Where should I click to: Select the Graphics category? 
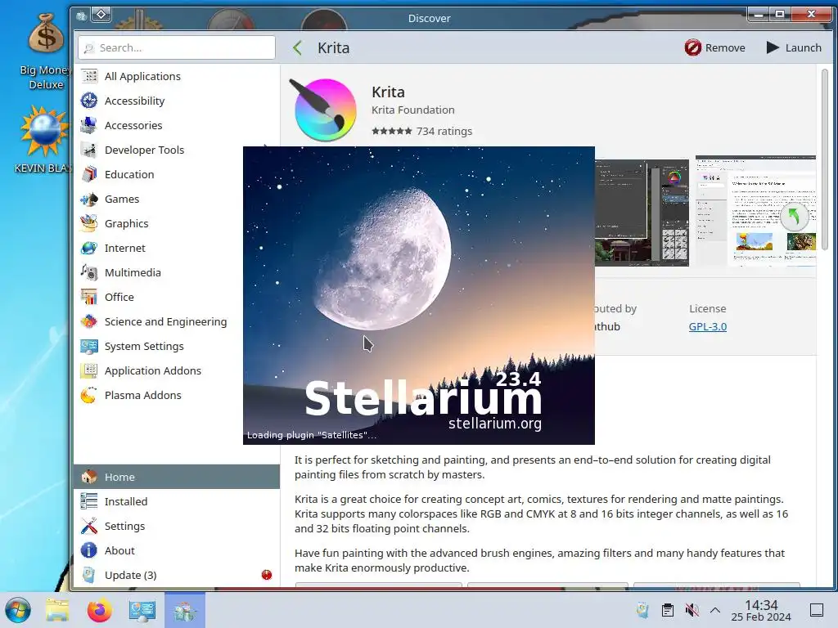(x=177, y=224)
